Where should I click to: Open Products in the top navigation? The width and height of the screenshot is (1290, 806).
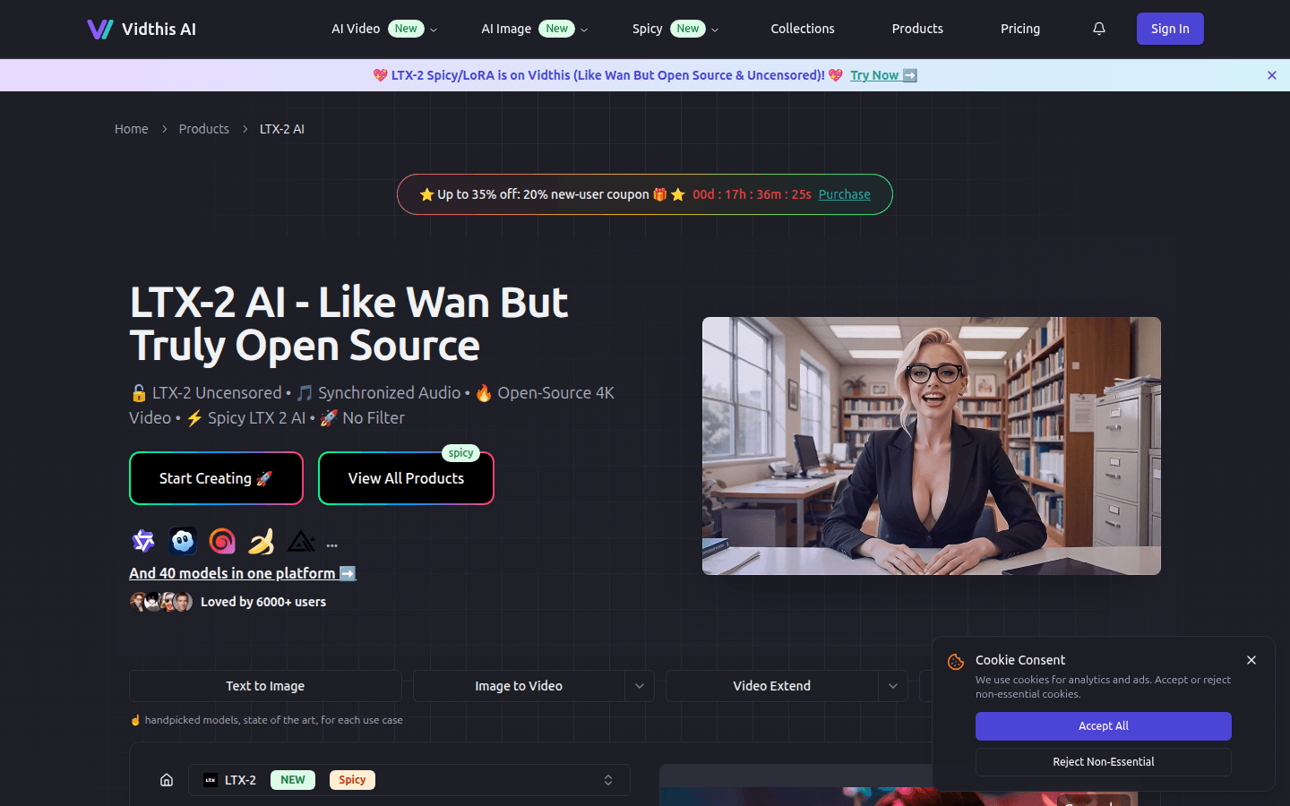click(917, 29)
